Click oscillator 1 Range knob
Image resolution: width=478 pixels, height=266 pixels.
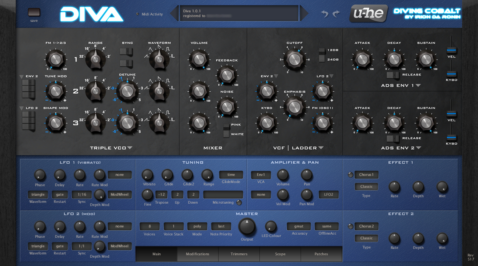(95, 59)
